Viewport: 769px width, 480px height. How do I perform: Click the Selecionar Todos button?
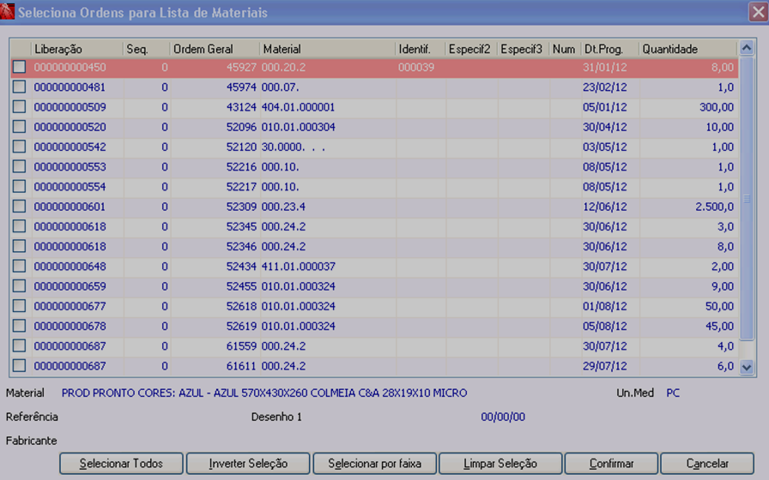121,464
